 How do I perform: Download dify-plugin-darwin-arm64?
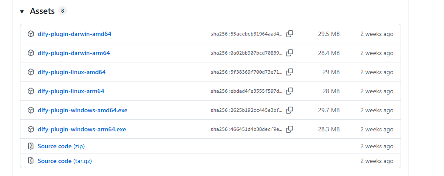tap(74, 53)
